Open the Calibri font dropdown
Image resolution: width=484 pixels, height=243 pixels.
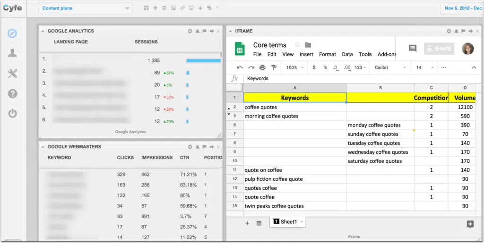point(390,67)
